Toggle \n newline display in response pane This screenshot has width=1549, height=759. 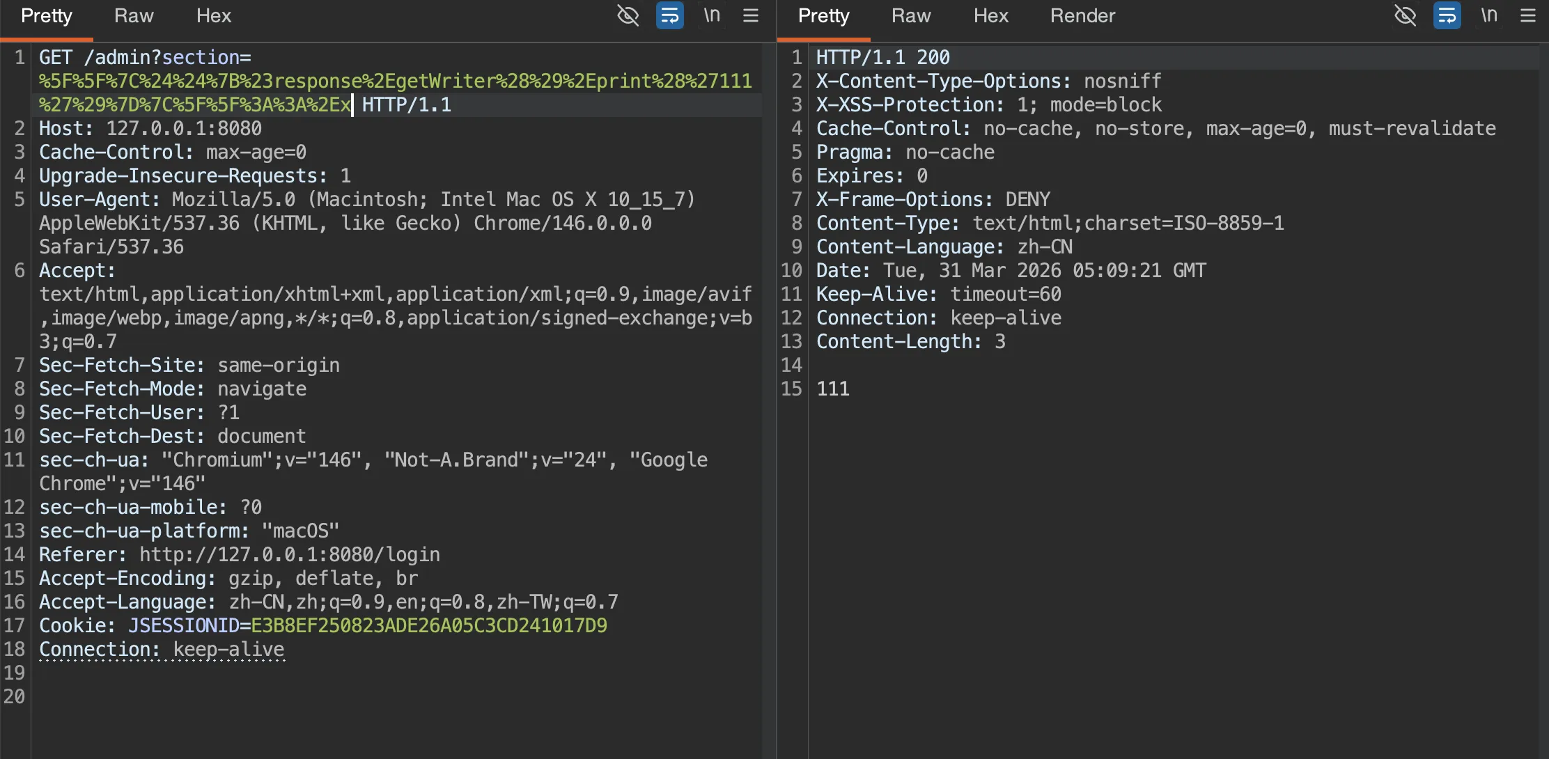[1488, 15]
